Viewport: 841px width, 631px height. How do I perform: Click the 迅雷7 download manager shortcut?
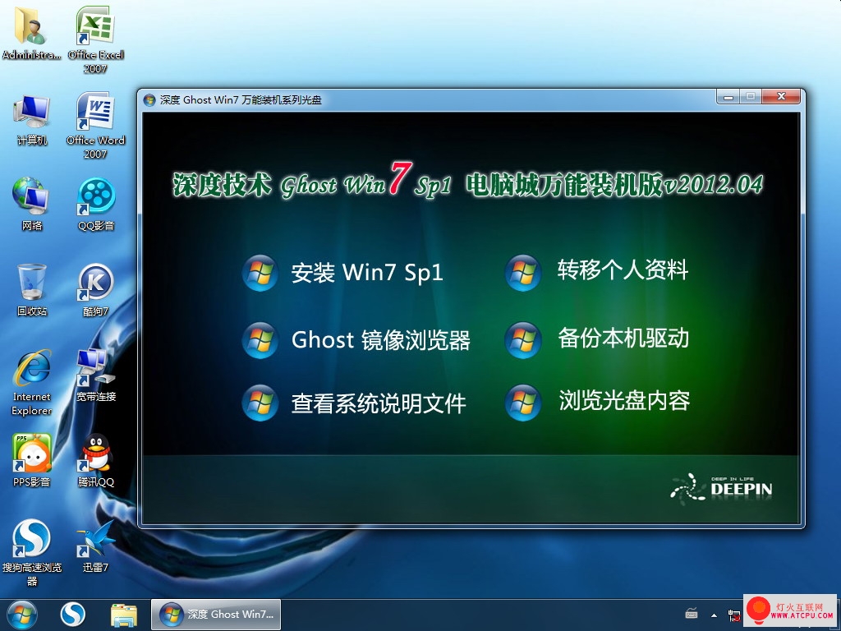click(96, 546)
